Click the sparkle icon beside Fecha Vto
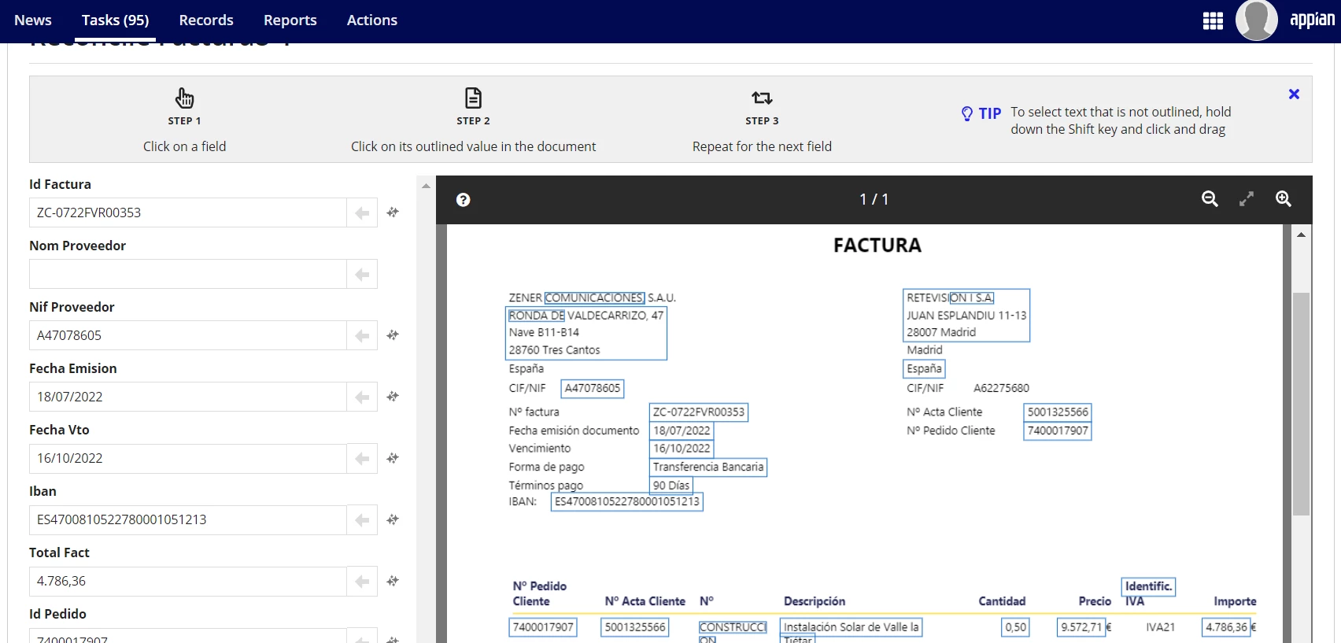This screenshot has width=1341, height=643. (x=393, y=458)
